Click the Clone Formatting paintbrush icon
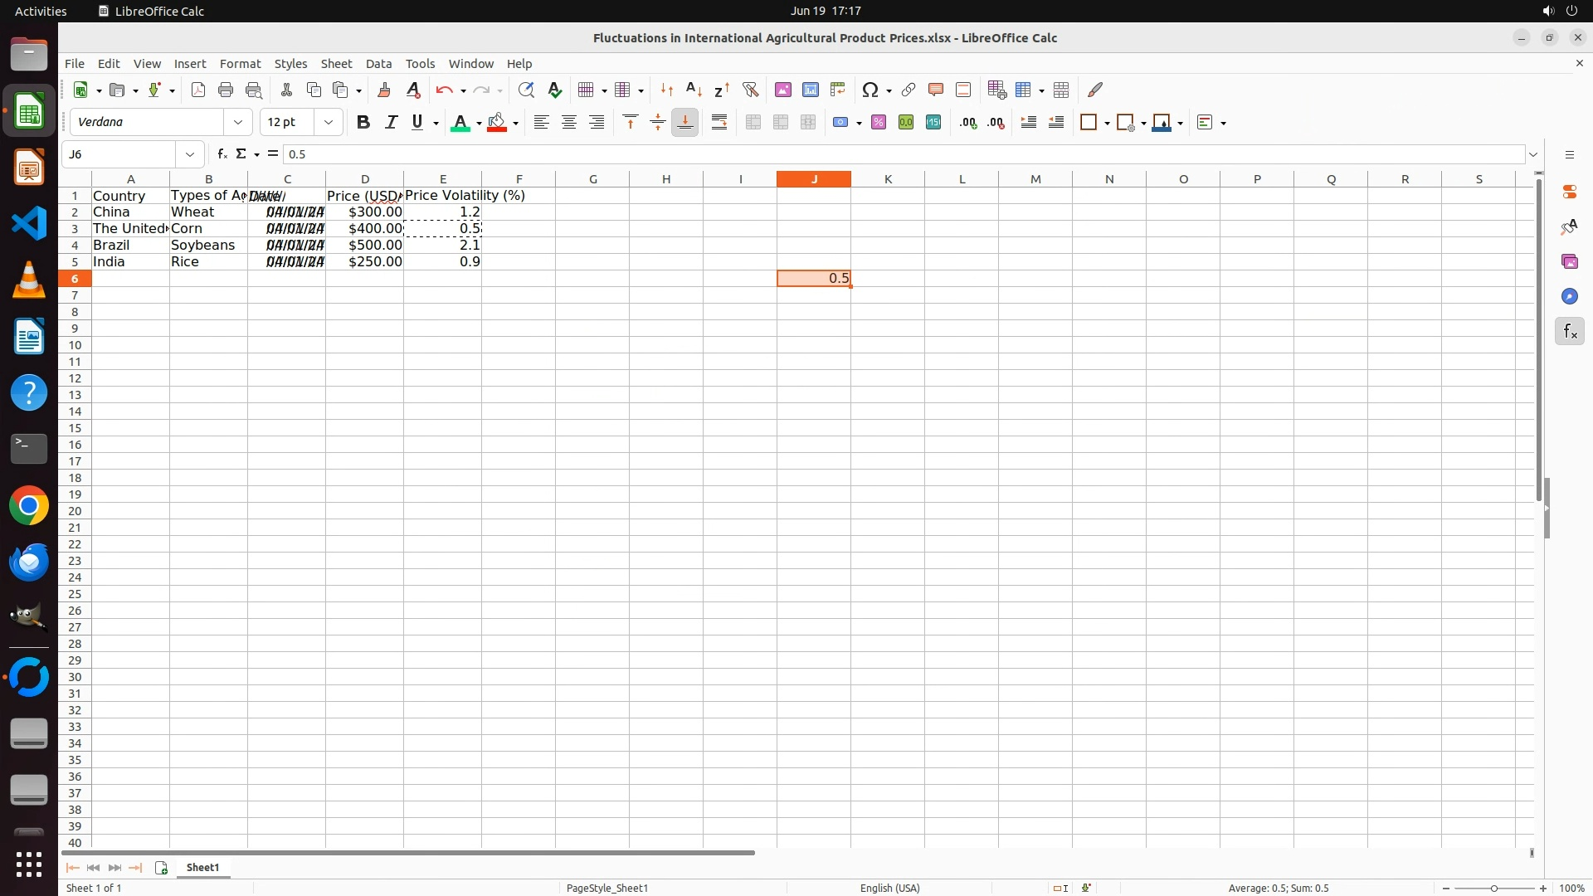 click(x=384, y=90)
